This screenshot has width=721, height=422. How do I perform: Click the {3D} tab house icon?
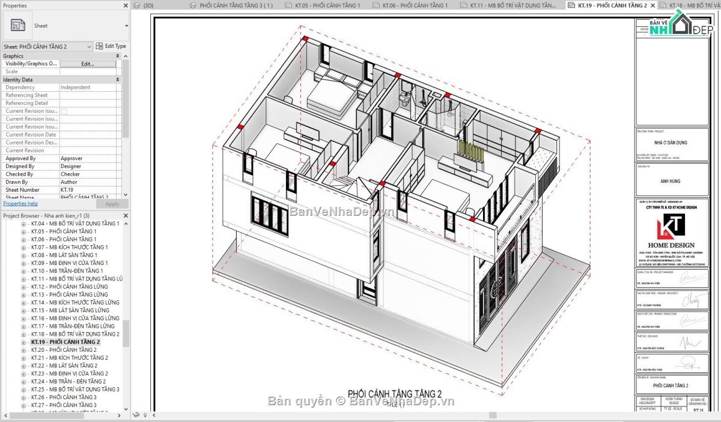tap(138, 5)
